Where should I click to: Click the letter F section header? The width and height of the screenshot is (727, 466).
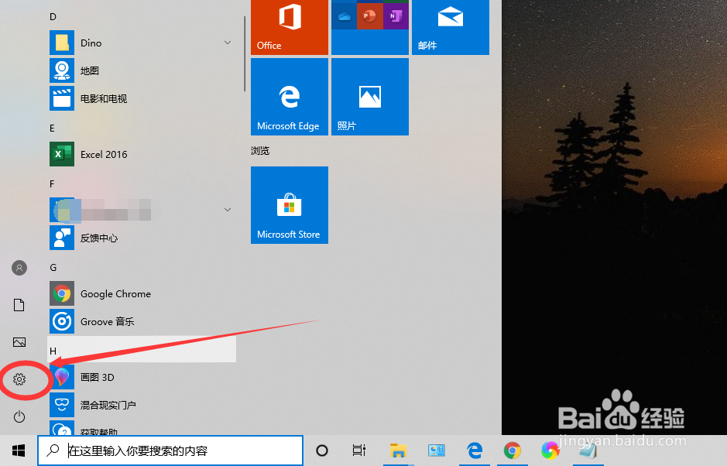click(52, 184)
